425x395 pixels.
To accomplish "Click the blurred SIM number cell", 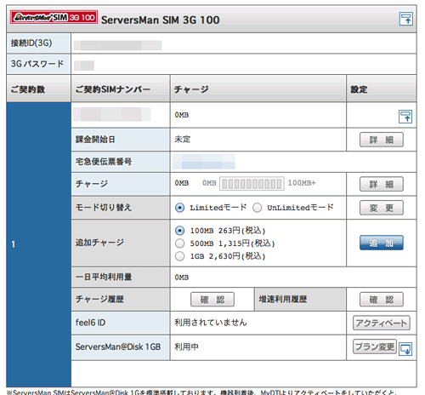I will coord(112,114).
